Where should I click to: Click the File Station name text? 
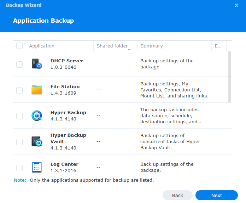click(65, 87)
